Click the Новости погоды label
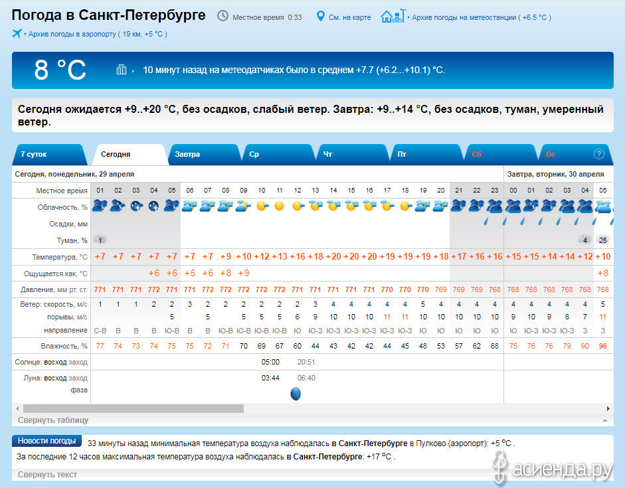The image size is (625, 488). [x=46, y=441]
